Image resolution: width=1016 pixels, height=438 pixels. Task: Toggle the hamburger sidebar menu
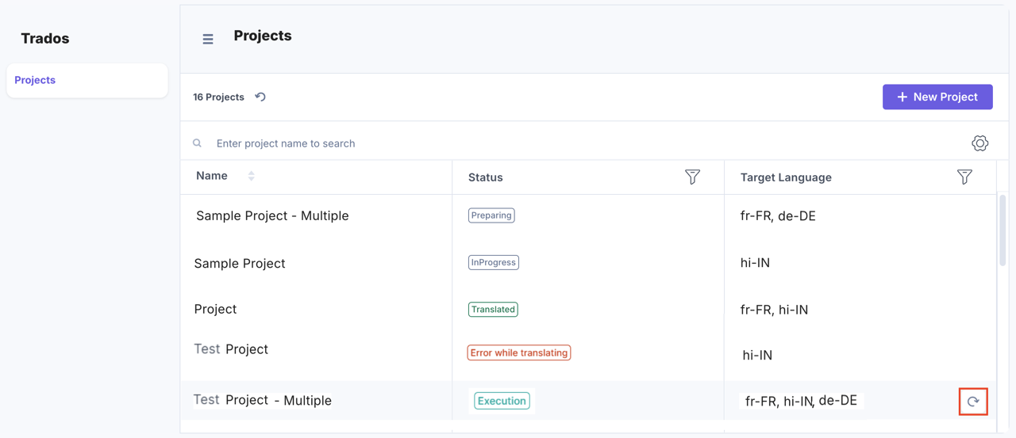[208, 39]
